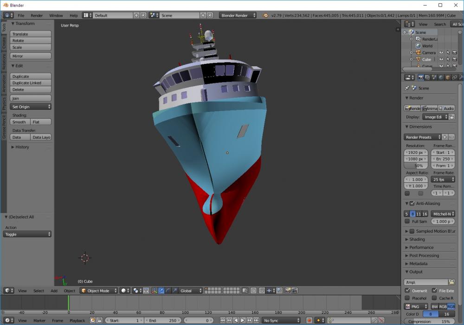Enable the Cache Result checkbox
464x325 pixels.
(434, 298)
